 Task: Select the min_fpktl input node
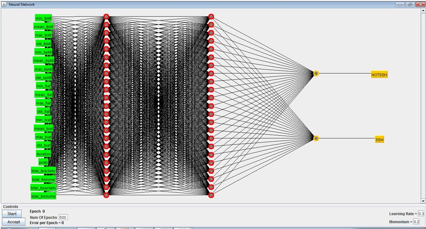coord(43,18)
